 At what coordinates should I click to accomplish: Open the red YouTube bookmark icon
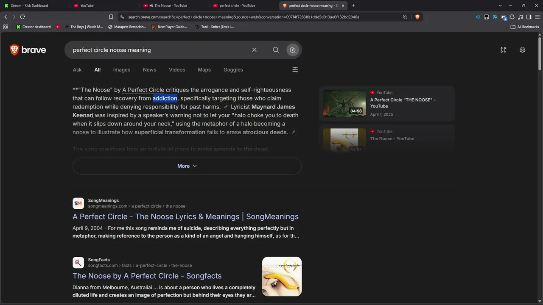tap(58, 27)
